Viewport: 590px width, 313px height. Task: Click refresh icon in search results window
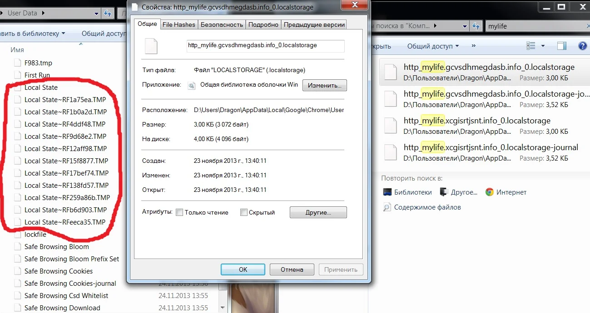click(x=476, y=26)
